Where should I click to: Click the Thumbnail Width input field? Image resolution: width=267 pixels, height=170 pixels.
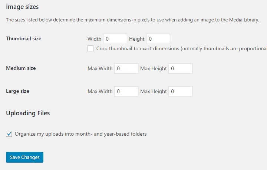[115, 39]
